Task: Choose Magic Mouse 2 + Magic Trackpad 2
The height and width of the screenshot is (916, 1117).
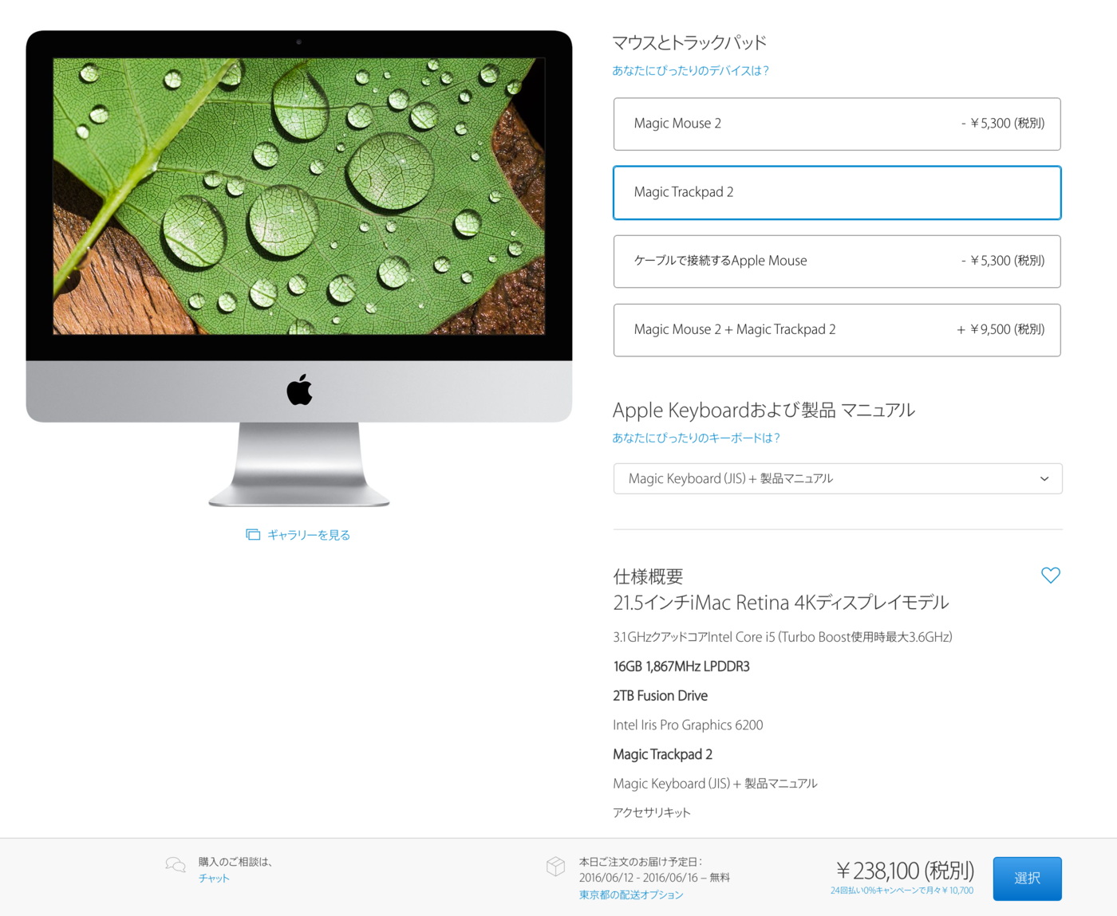Action: click(x=837, y=329)
